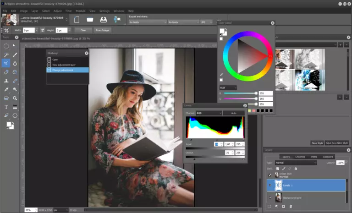Screen dimensions: 352x213
Task: Switch to the Channels tab
Action: [x=300, y=157]
